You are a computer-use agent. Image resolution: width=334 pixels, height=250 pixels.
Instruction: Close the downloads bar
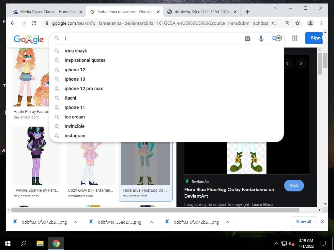pyautogui.click(x=322, y=222)
